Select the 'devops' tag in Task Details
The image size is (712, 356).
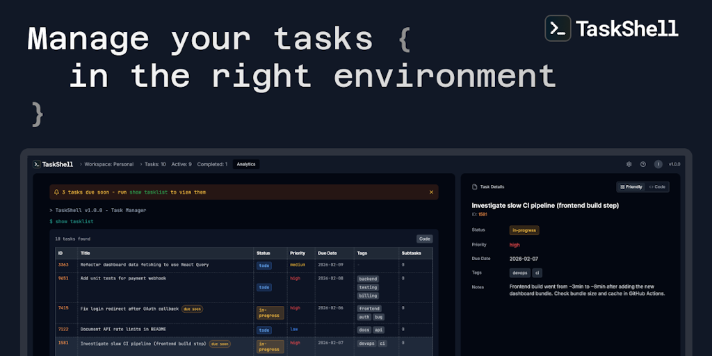point(520,273)
